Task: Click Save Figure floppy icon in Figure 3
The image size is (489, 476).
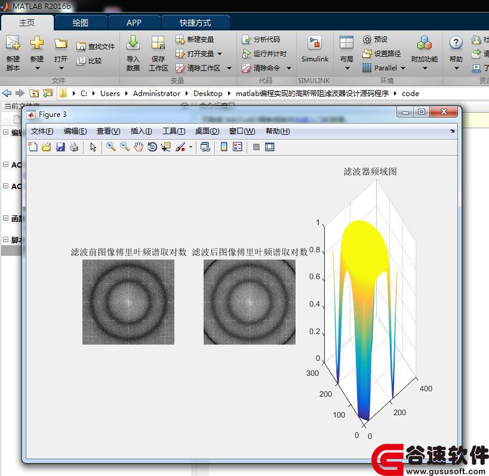Action: 60,147
